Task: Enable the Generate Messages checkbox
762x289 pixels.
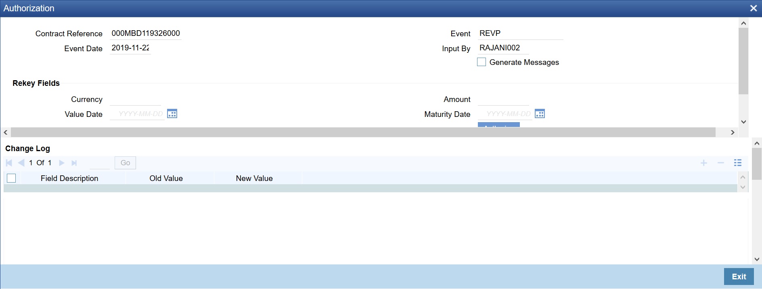Action: (481, 62)
